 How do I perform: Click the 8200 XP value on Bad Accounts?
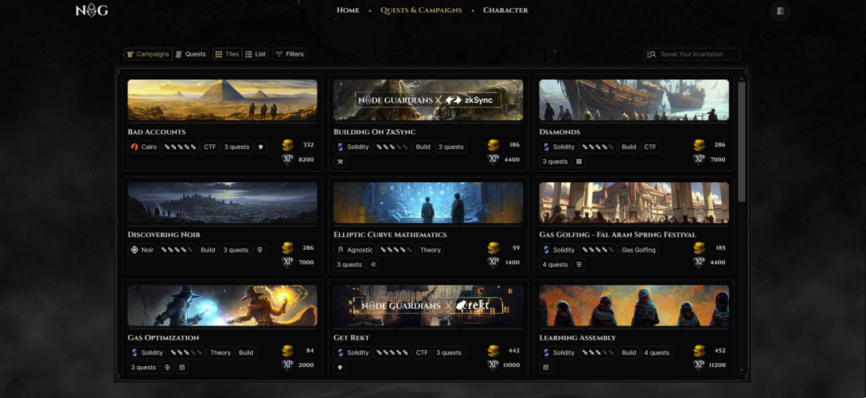[x=306, y=159]
